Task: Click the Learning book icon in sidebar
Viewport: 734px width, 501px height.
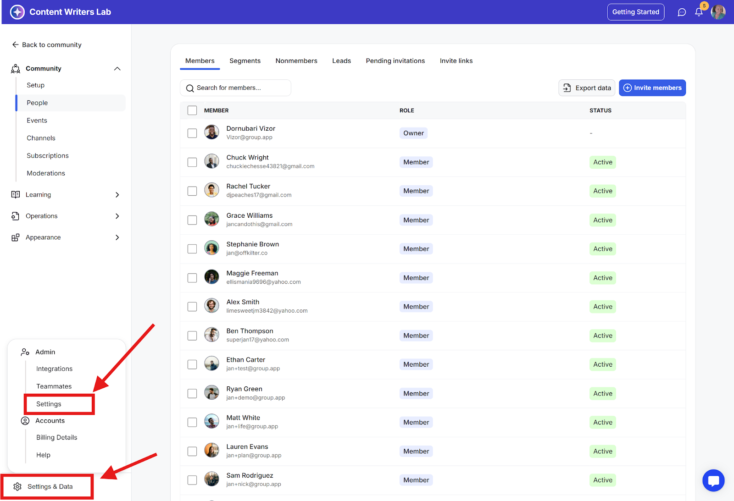Action: [16, 195]
